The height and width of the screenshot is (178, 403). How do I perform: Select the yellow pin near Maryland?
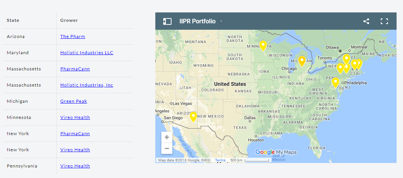coord(336,82)
